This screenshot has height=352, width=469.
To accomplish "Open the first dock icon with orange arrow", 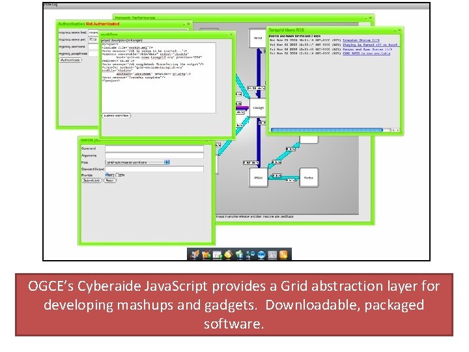I will pyautogui.click(x=194, y=255).
